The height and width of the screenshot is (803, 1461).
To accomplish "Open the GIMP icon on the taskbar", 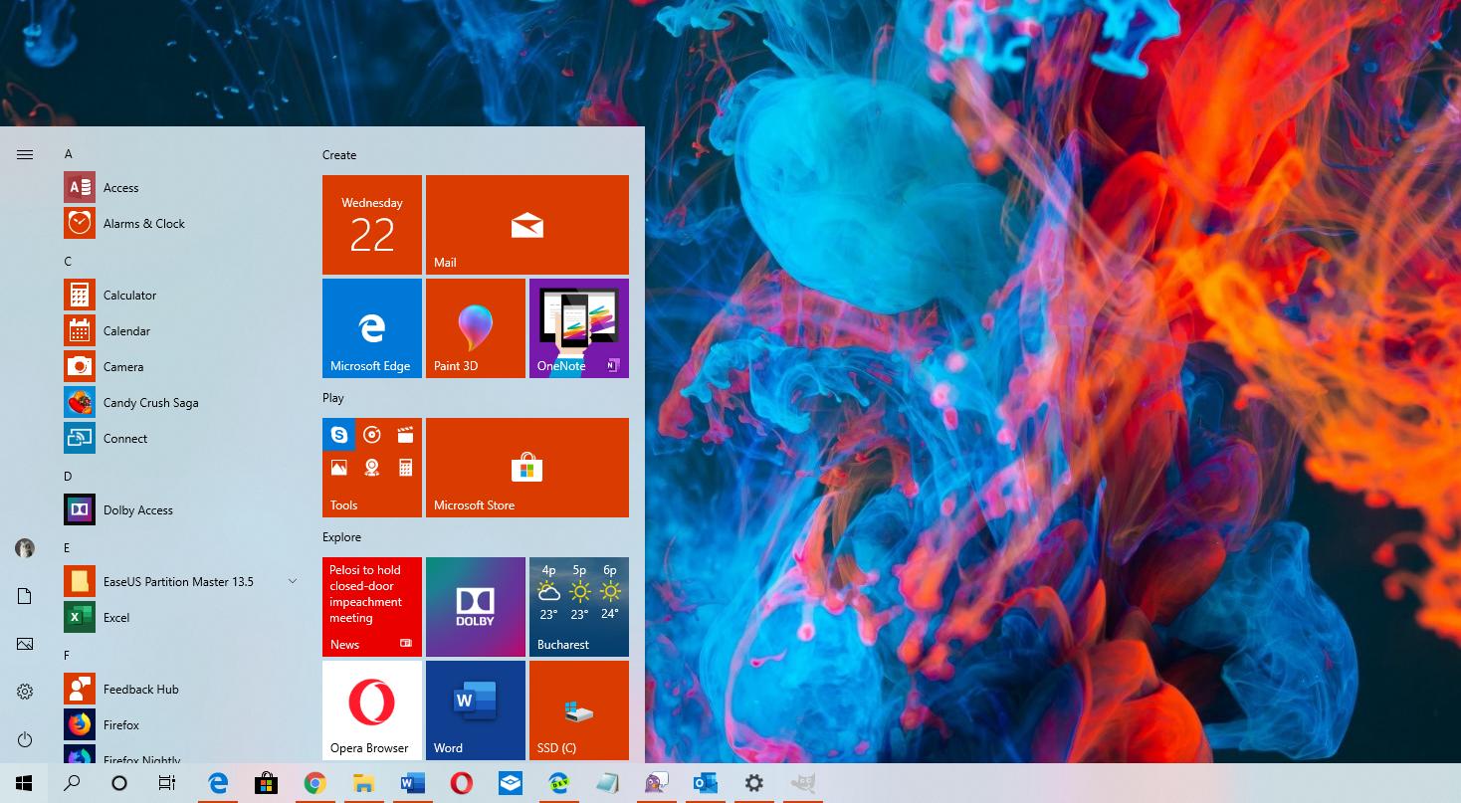I will tap(802, 783).
